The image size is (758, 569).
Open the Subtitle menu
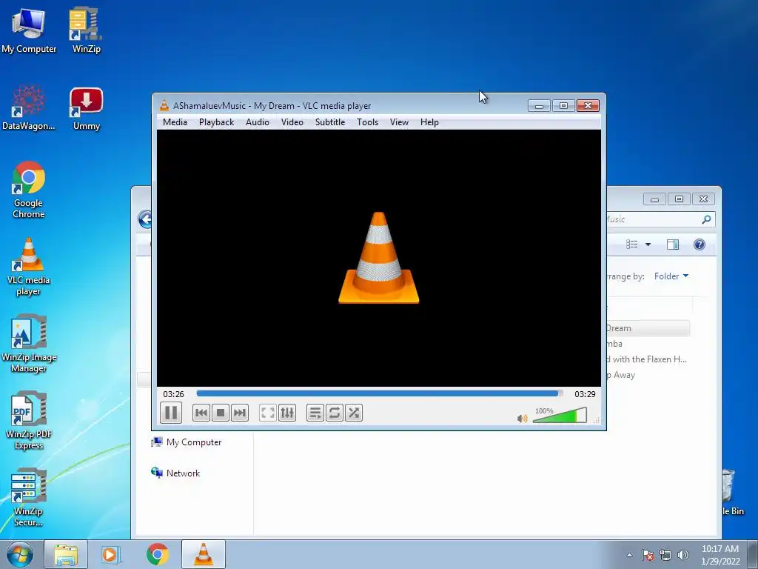click(x=330, y=122)
